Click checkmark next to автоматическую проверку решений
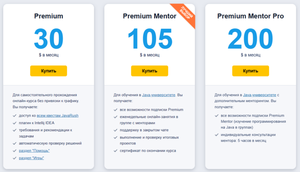This screenshot has height=172, width=300. [15, 144]
